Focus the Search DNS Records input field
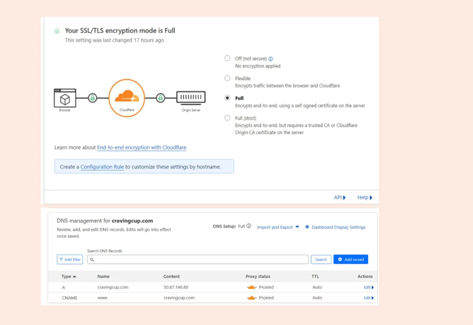This screenshot has height=325, width=473. pyautogui.click(x=198, y=260)
